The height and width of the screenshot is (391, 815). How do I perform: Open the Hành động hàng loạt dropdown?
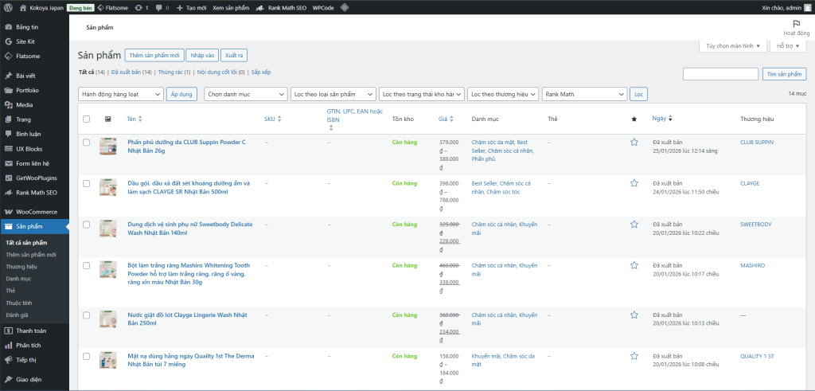(120, 94)
